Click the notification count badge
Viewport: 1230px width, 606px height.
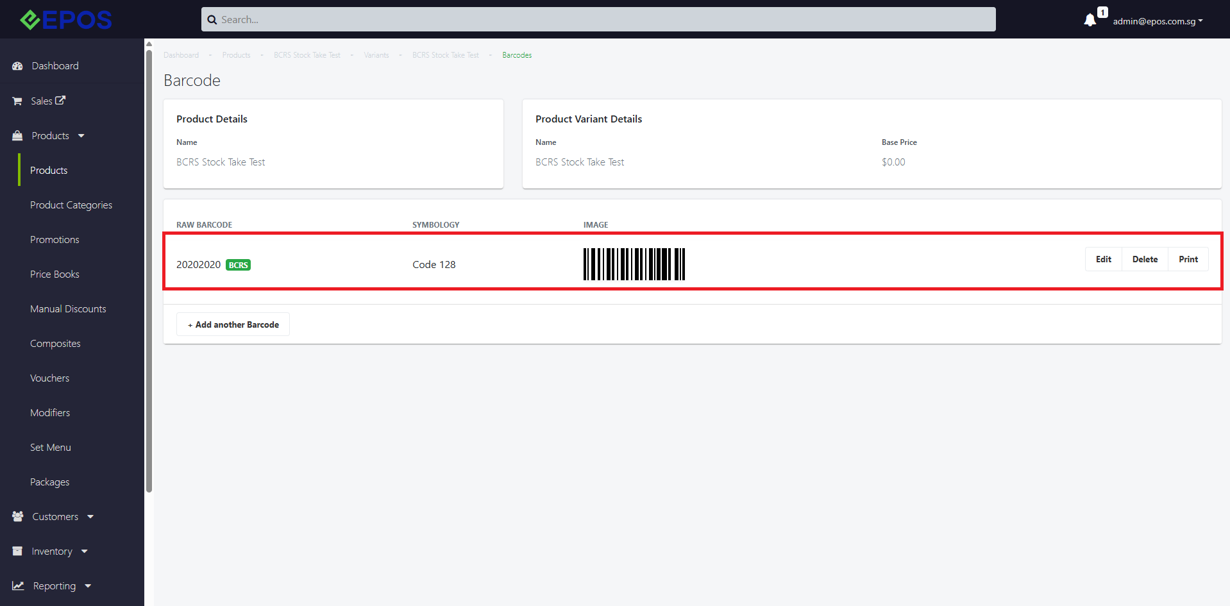(1102, 12)
